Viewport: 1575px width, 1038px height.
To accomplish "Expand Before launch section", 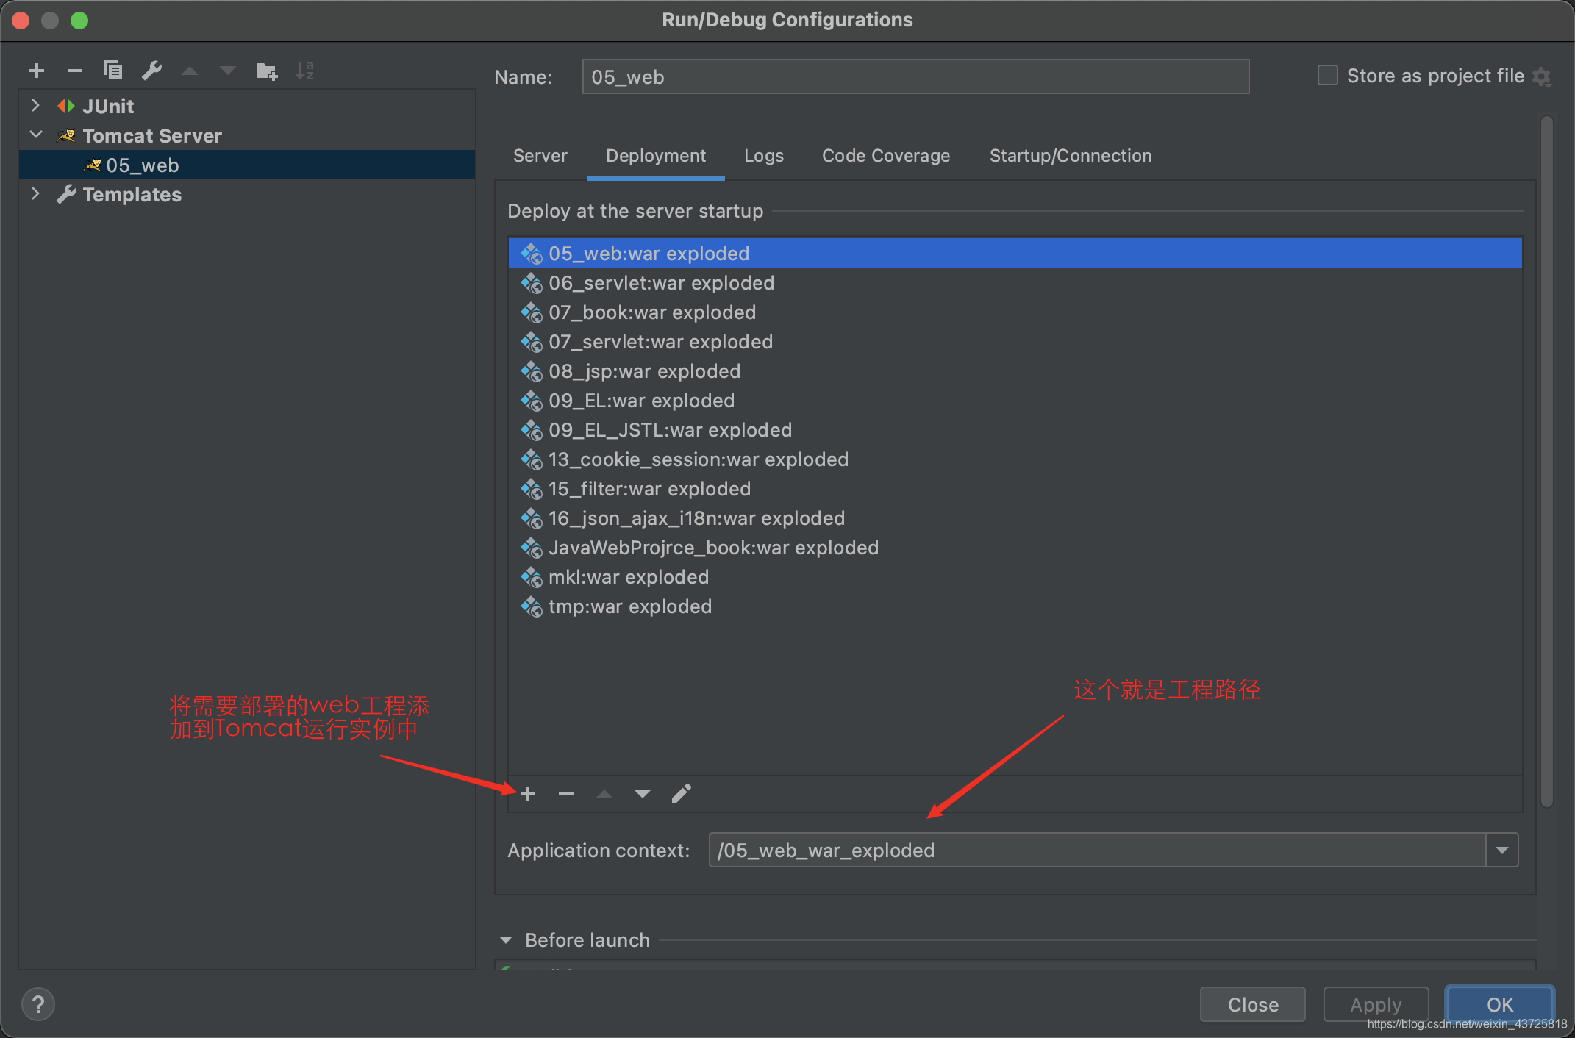I will [x=515, y=938].
